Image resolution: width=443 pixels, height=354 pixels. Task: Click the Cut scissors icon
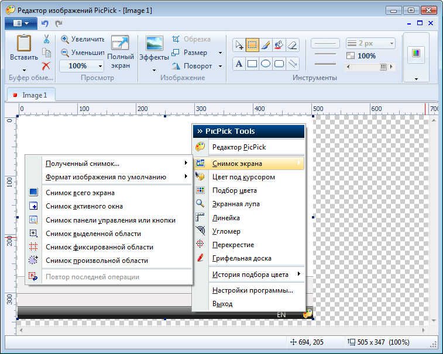click(x=47, y=39)
